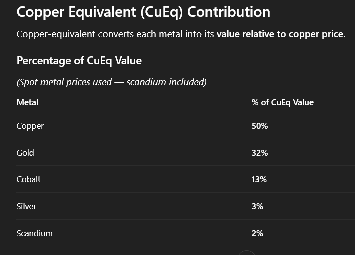Click the Gold row label
Screen dimensions: 355x255
coord(25,153)
